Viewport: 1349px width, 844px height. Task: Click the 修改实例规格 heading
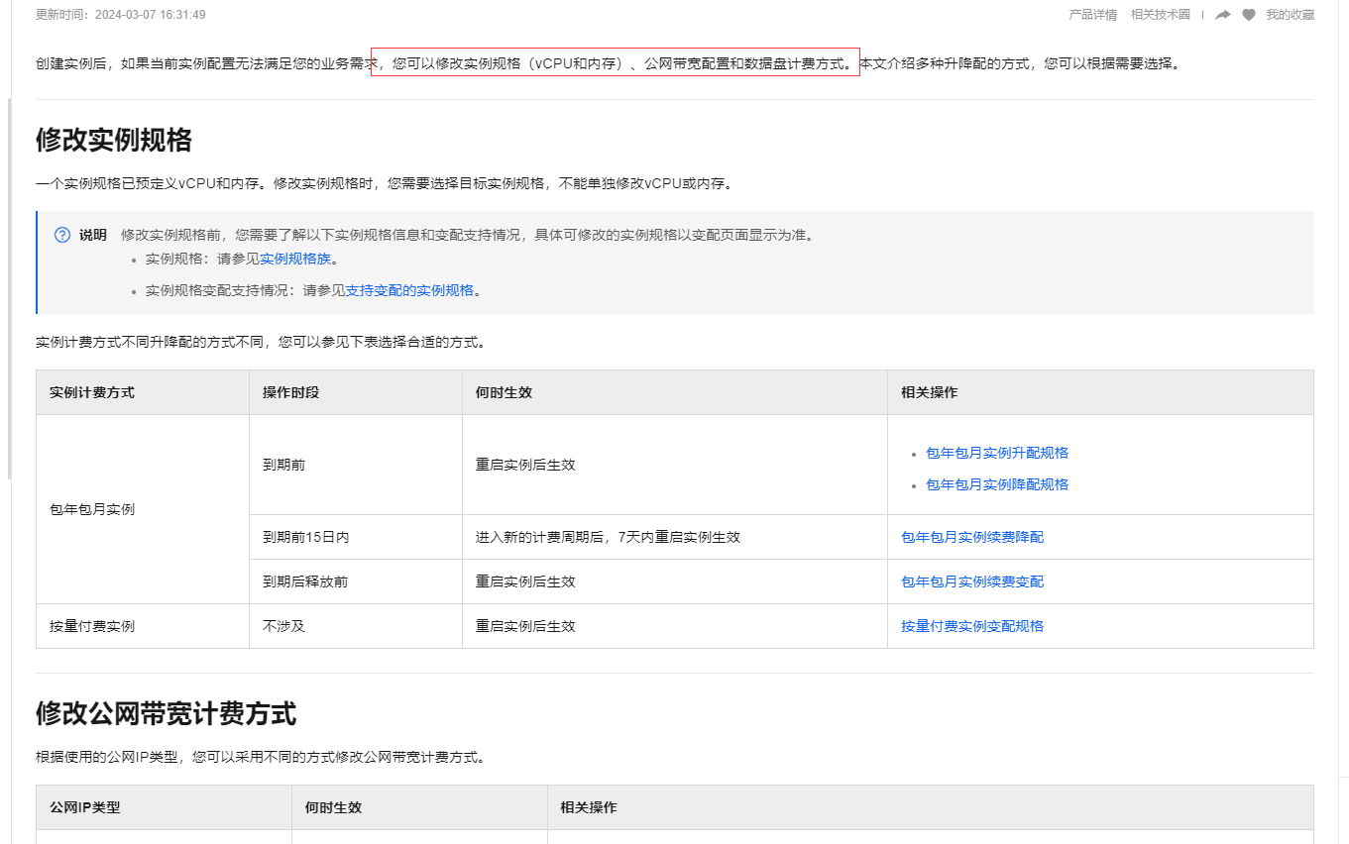point(114,140)
